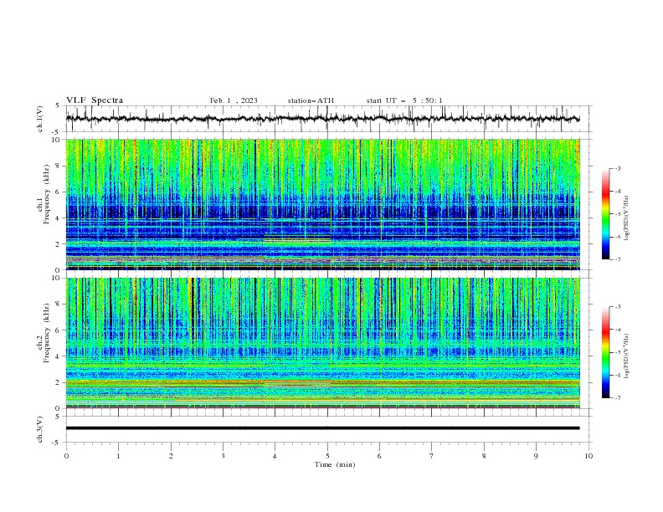Click the "-5" tick on ch.1(V) axis

click(56, 132)
